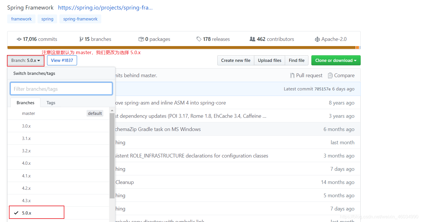Click the Upload files button

(270, 60)
